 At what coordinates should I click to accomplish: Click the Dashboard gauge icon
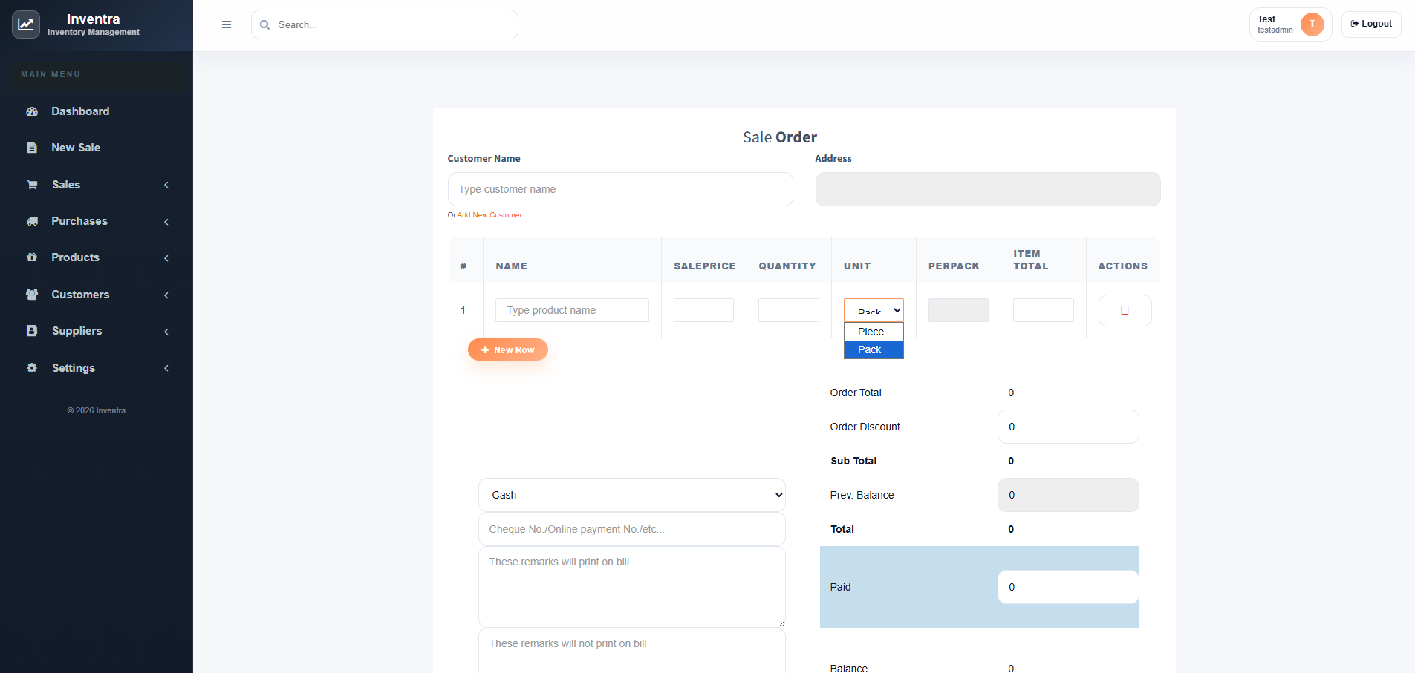coord(32,111)
